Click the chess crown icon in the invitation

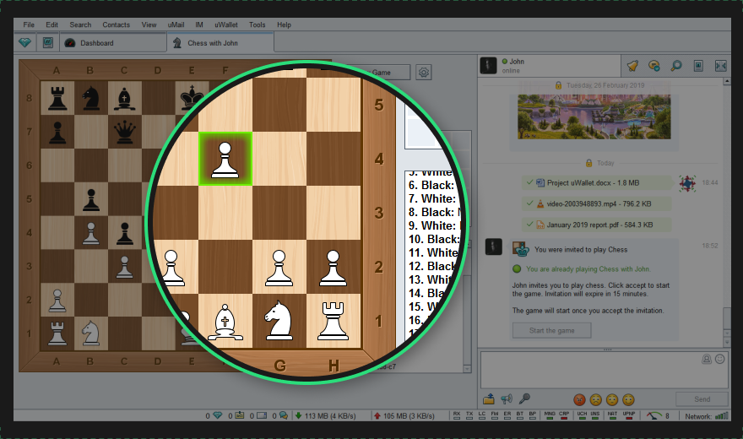[x=521, y=249]
